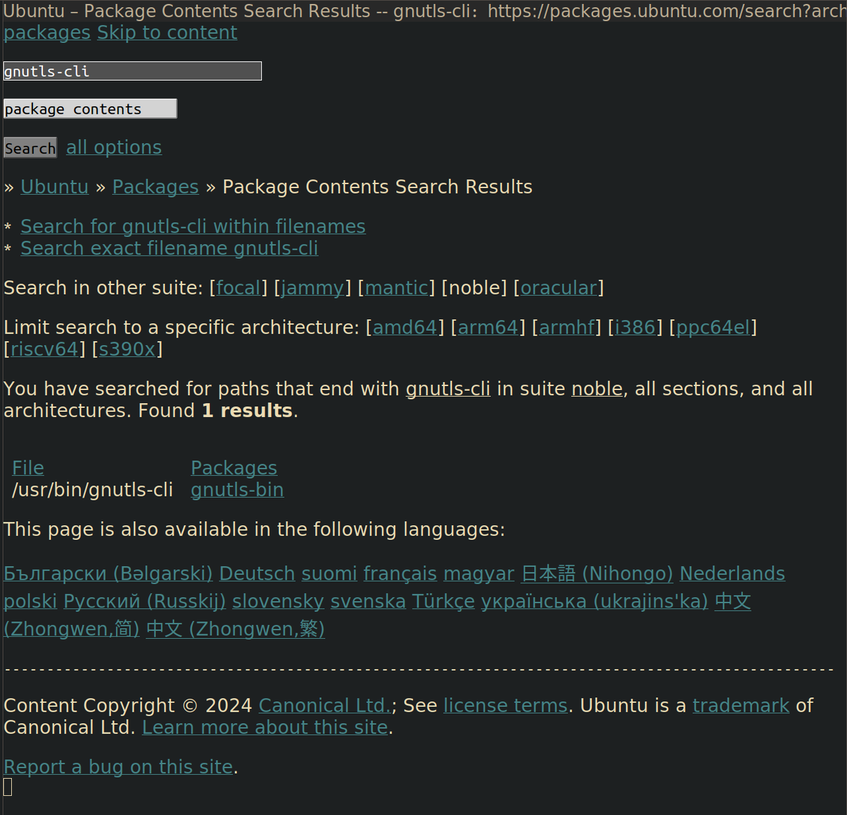Switch page language to magyar
The width and height of the screenshot is (847, 815).
tap(478, 573)
